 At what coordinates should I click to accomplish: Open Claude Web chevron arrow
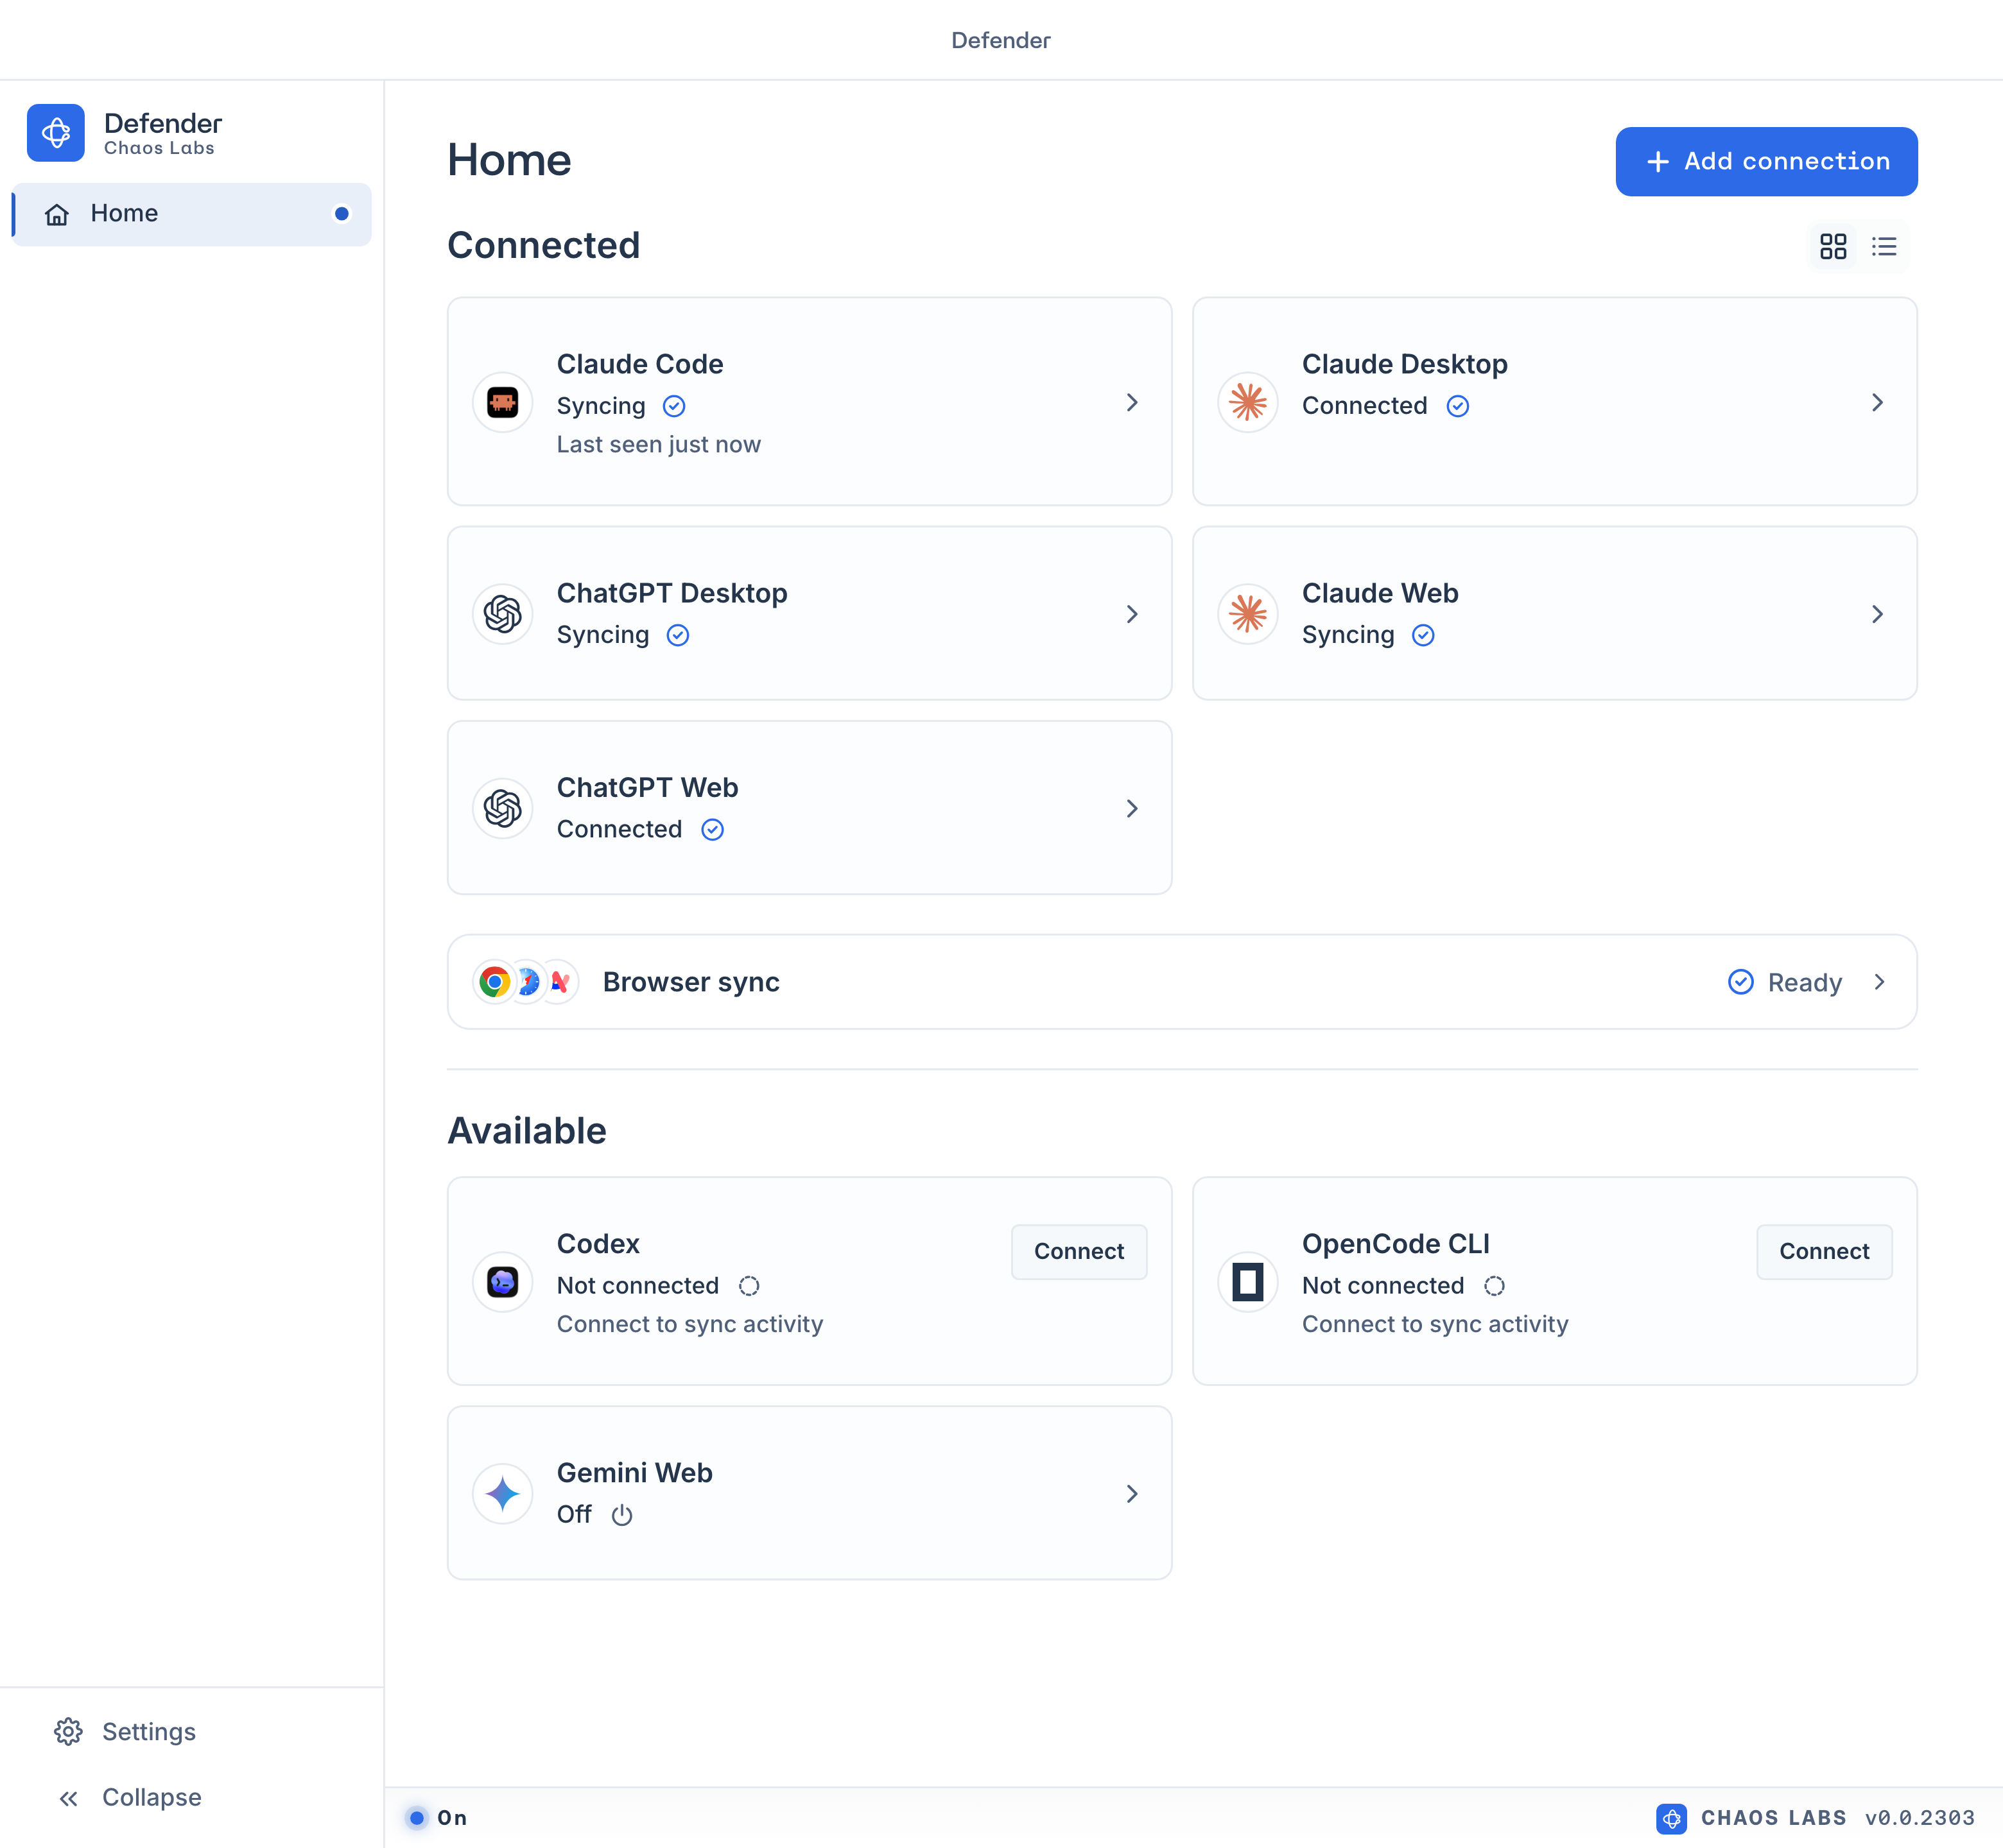point(1877,614)
